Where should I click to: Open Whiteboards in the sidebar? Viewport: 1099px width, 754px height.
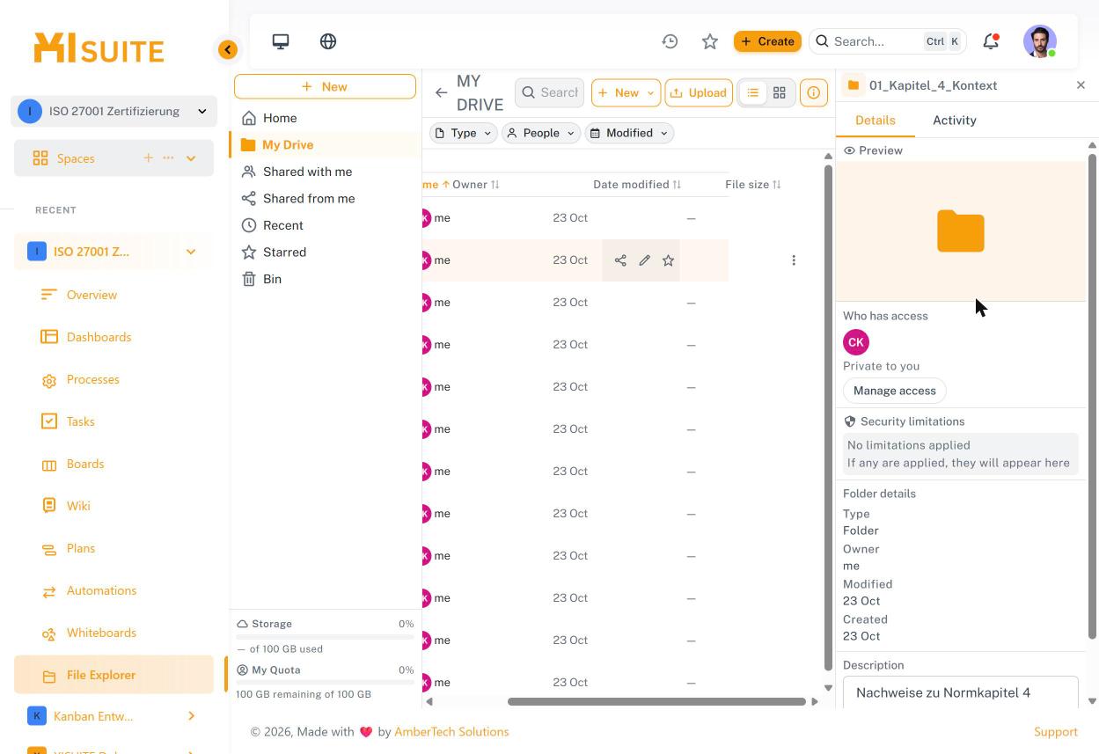pyautogui.click(x=101, y=633)
